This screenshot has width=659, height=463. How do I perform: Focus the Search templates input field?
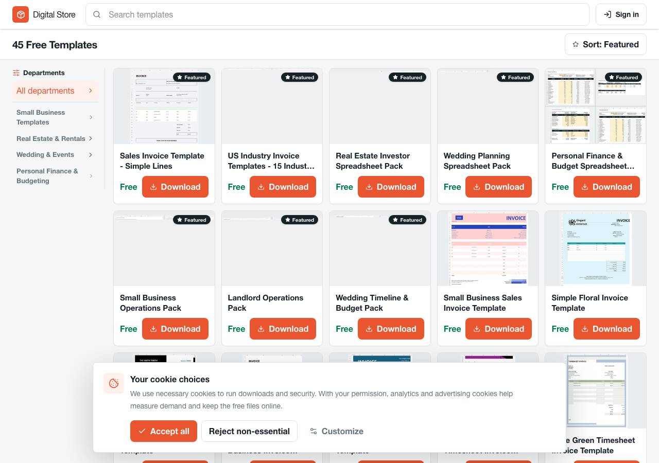[337, 14]
